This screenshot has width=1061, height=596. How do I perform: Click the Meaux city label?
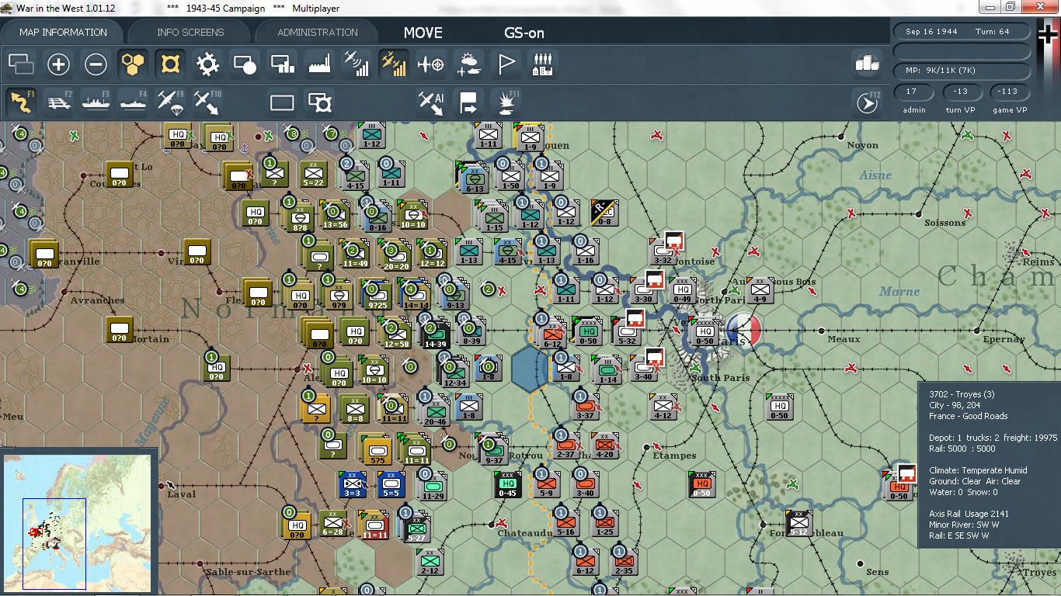tap(844, 339)
